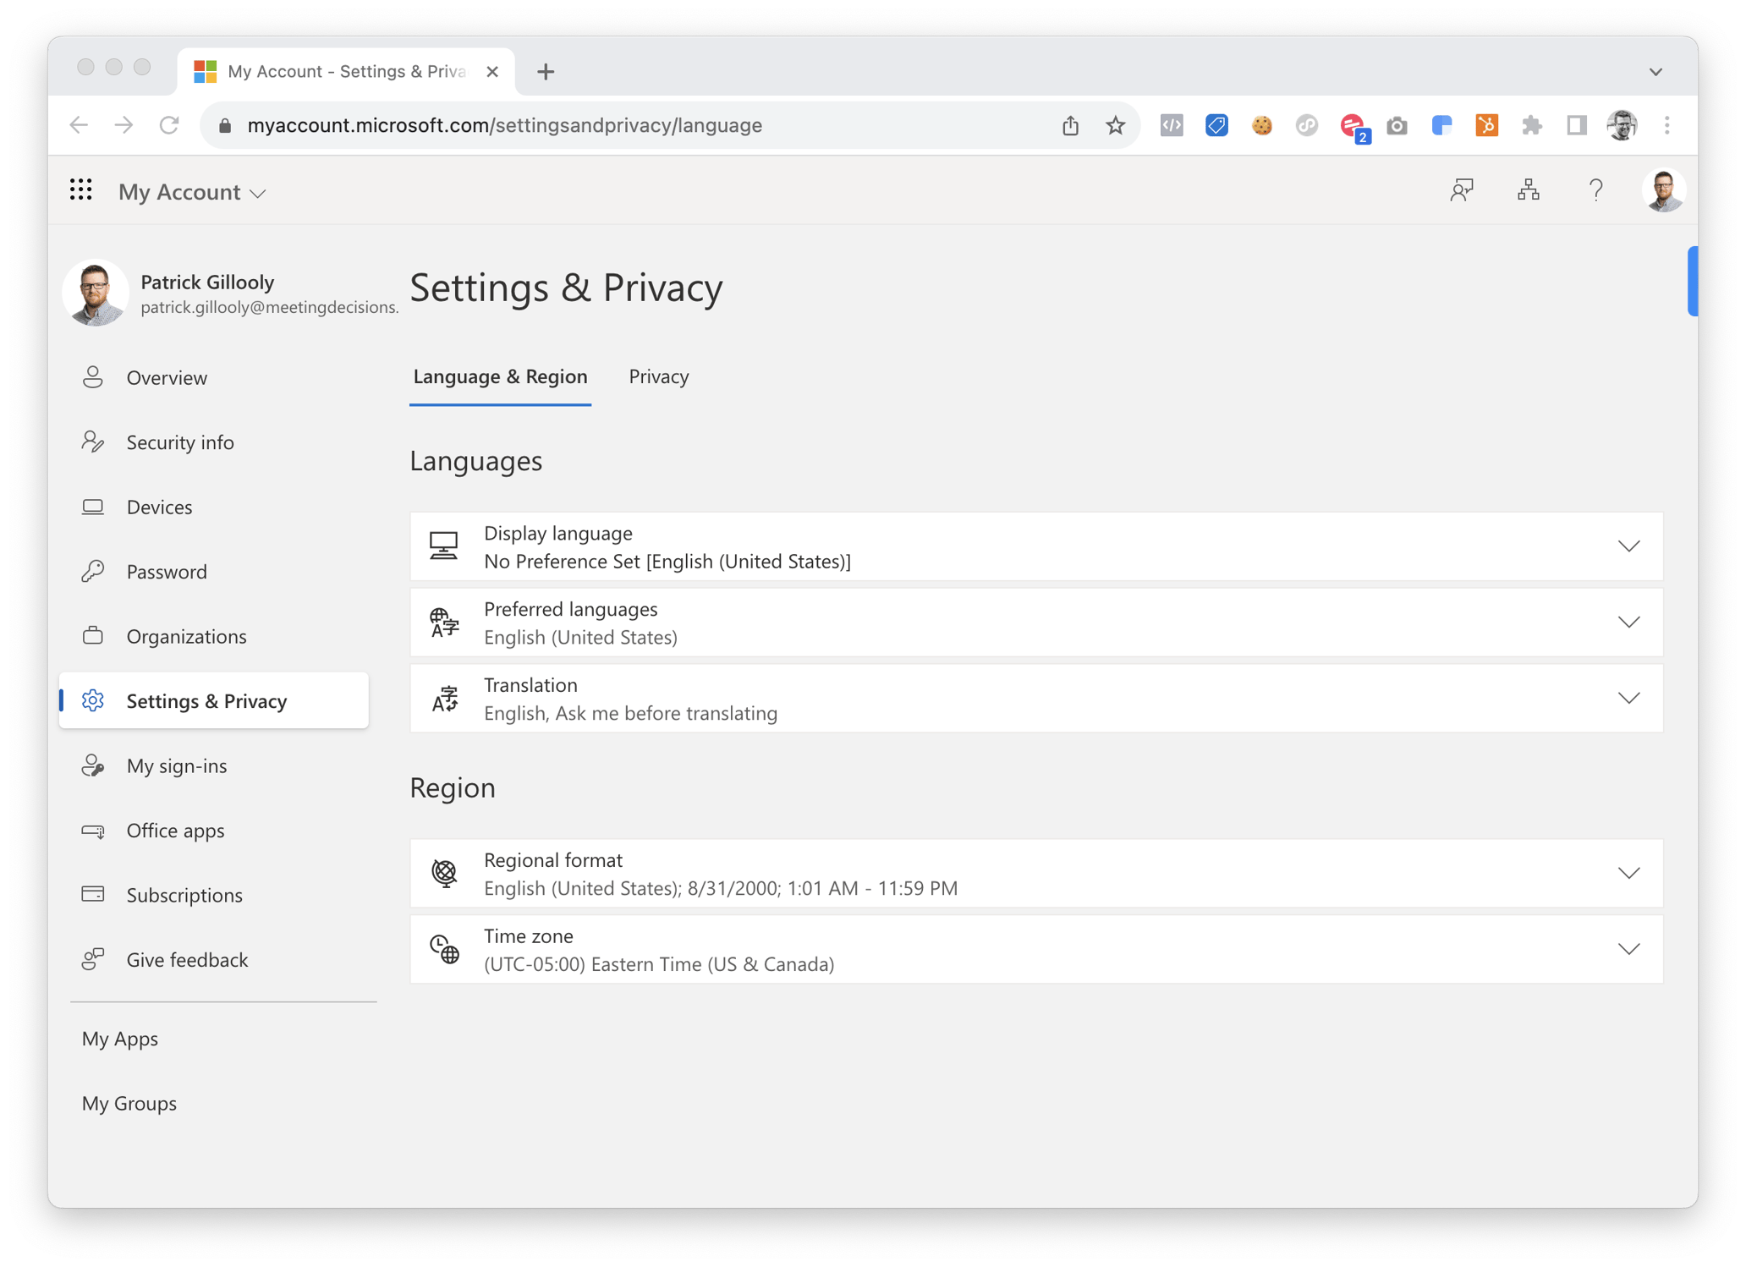Select the Security info shield icon
This screenshot has width=1746, height=1267.
click(93, 442)
